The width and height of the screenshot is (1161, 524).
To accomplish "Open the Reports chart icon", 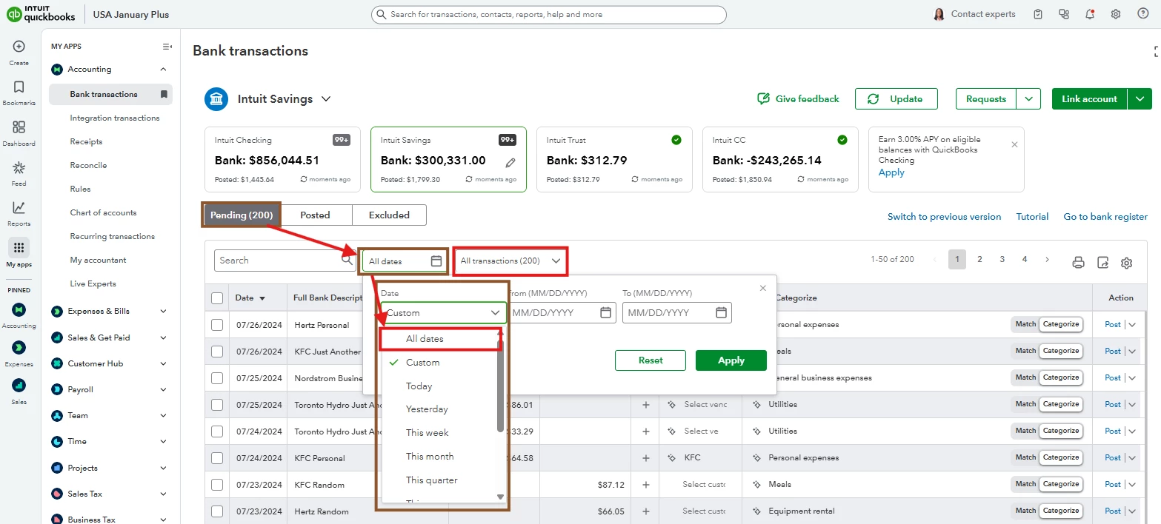I will (19, 207).
